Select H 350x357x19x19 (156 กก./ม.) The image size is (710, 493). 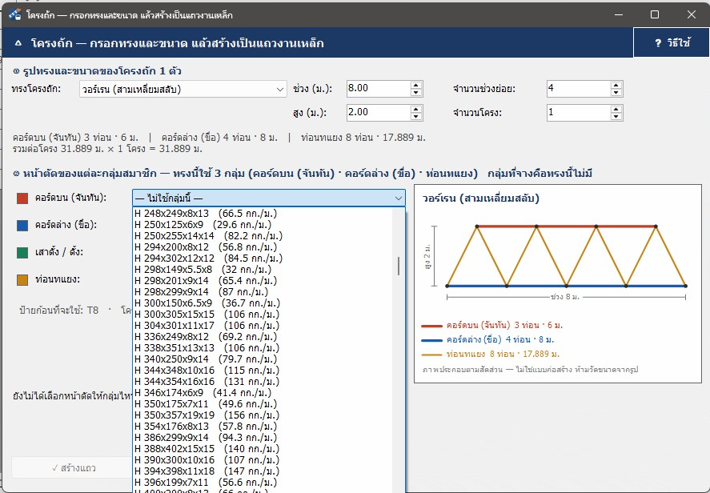coord(263,415)
